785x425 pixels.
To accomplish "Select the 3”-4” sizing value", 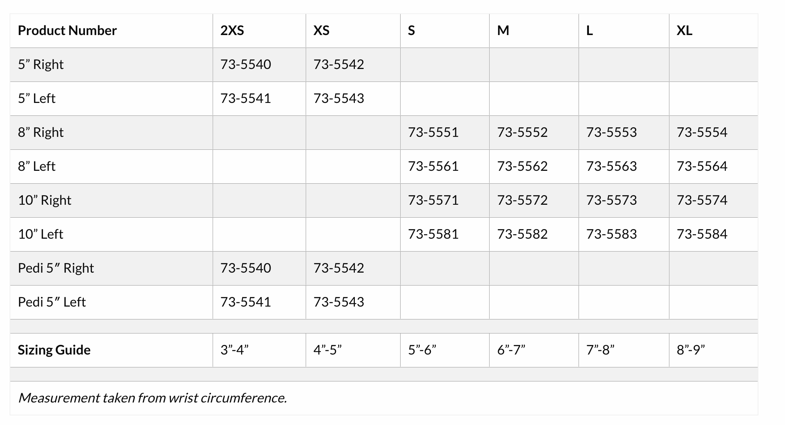I will coord(234,350).
